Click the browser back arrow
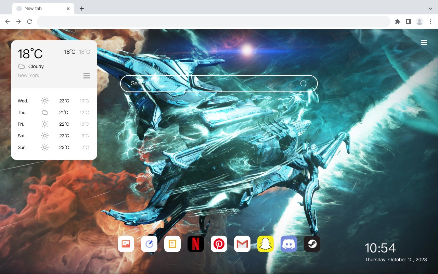 [8, 22]
